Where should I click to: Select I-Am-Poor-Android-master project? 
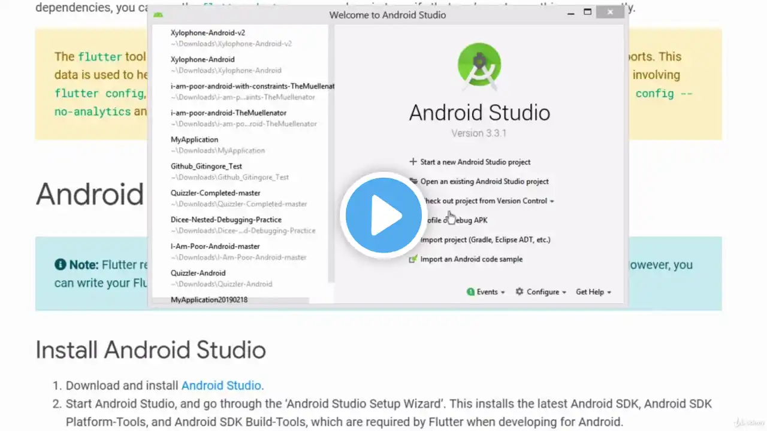[x=240, y=251]
